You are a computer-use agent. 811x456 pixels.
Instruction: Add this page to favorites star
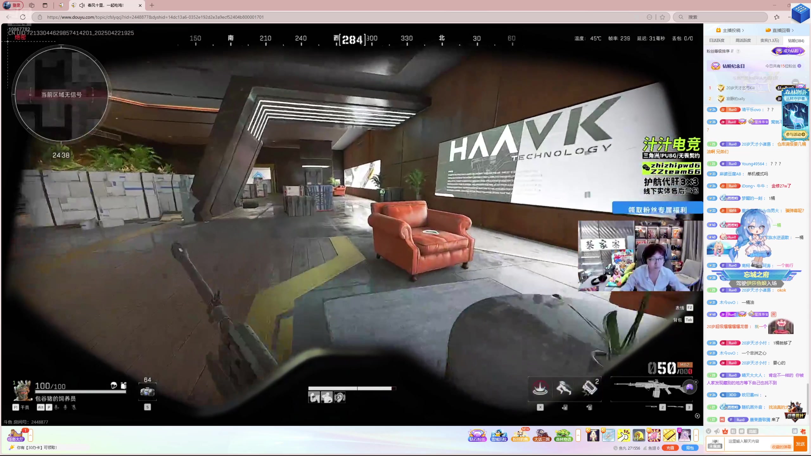point(662,17)
